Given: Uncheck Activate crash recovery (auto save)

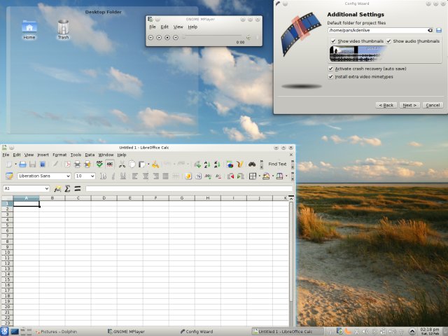Looking at the screenshot, I should click(331, 69).
